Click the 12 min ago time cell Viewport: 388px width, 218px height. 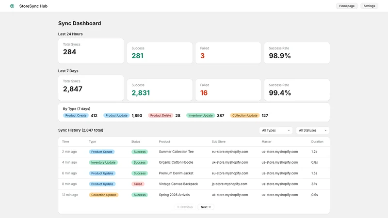click(x=70, y=195)
